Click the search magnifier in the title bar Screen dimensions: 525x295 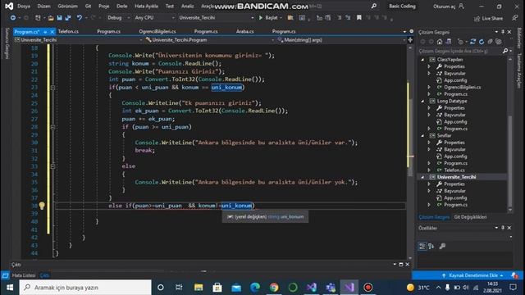pyautogui.click(x=374, y=6)
